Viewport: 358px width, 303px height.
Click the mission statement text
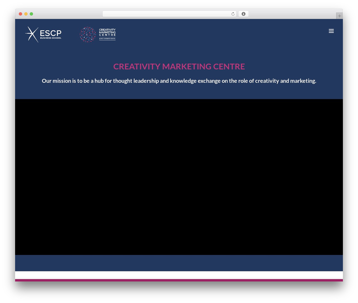(179, 81)
